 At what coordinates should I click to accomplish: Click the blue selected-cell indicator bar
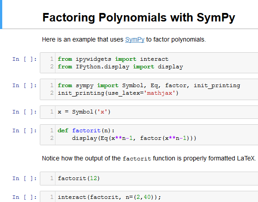(1, 14)
